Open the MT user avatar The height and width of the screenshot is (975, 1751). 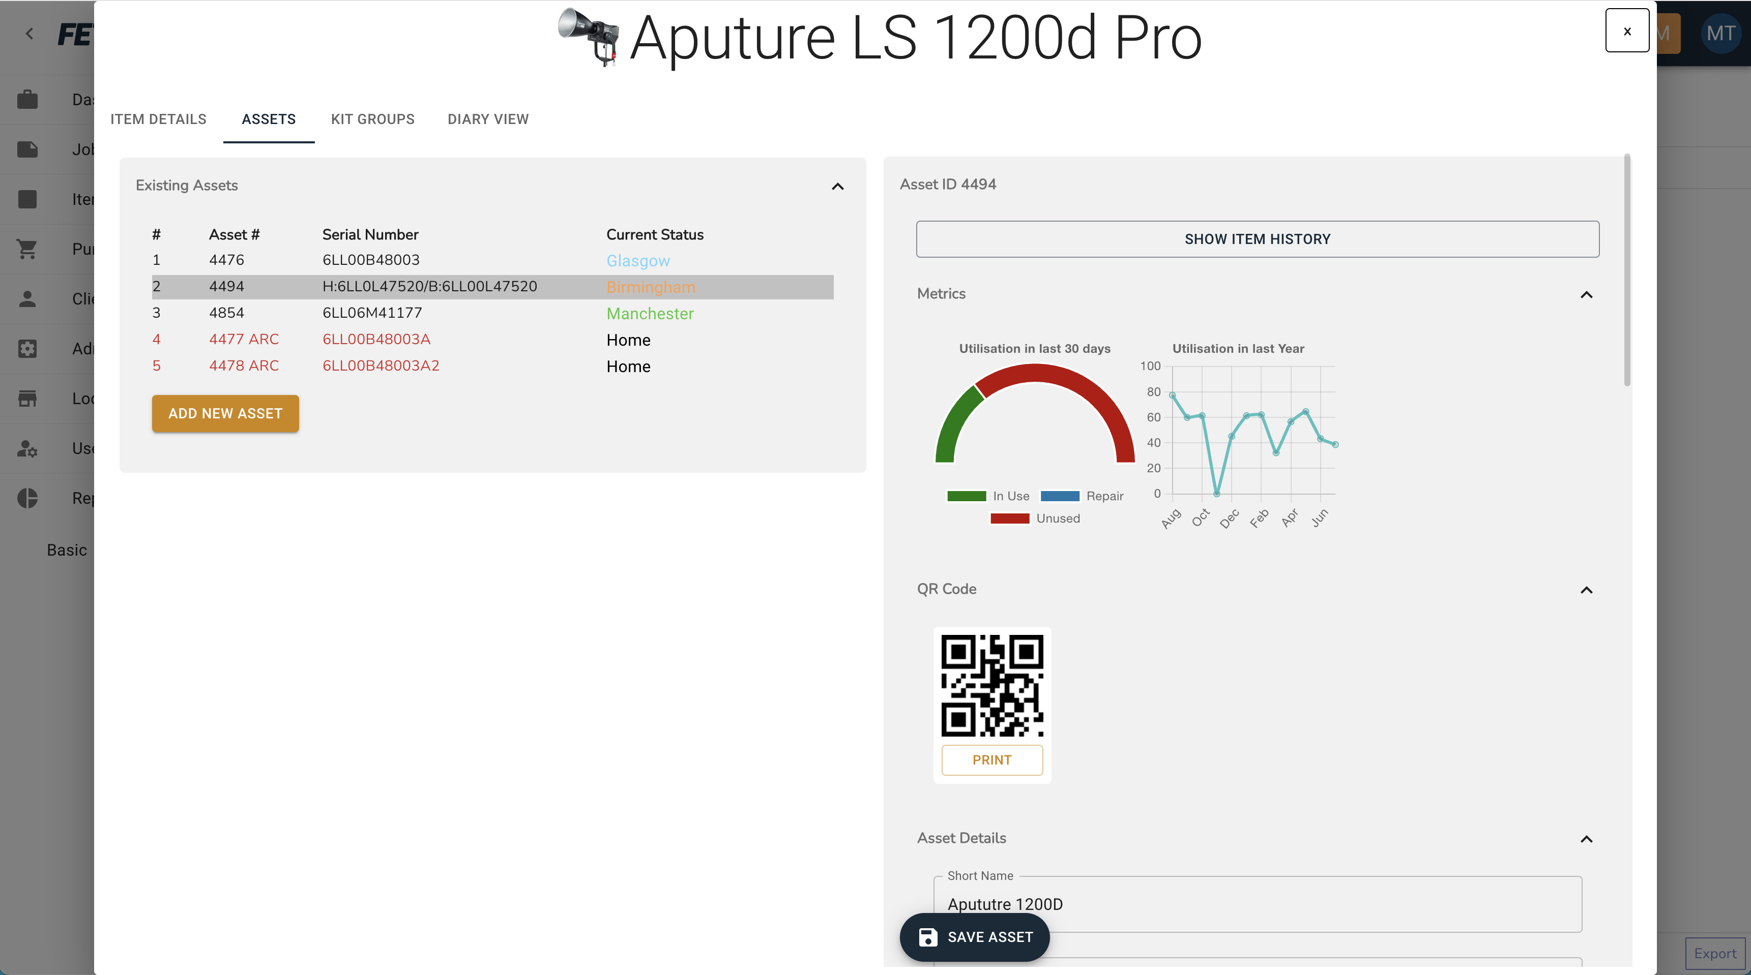pos(1720,33)
